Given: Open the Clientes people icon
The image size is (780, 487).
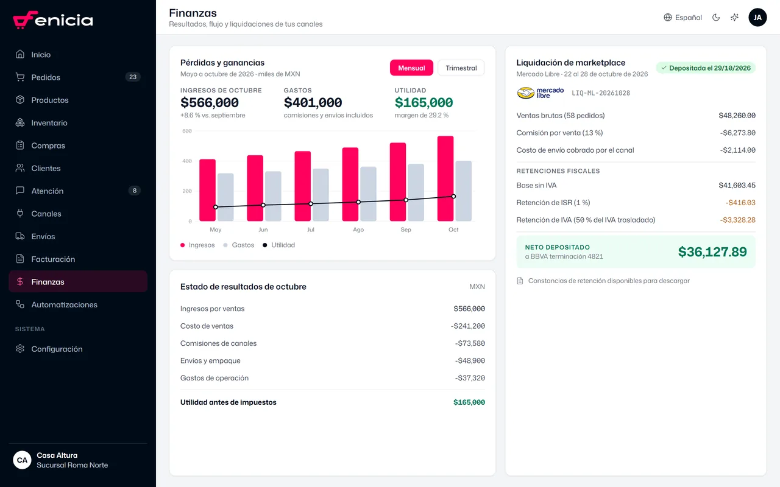Looking at the screenshot, I should pyautogui.click(x=20, y=168).
